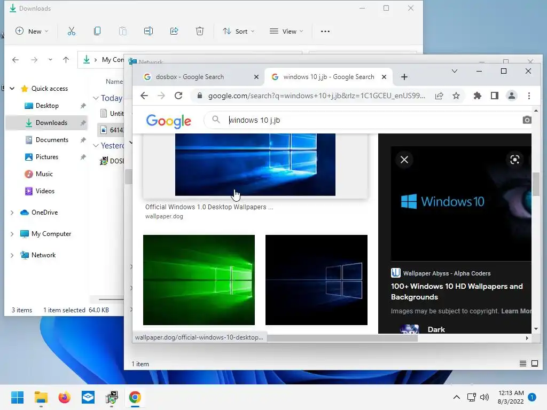The width and height of the screenshot is (547, 410).
Task: Click the Share icon in Downloads toolbar
Action: (174, 31)
